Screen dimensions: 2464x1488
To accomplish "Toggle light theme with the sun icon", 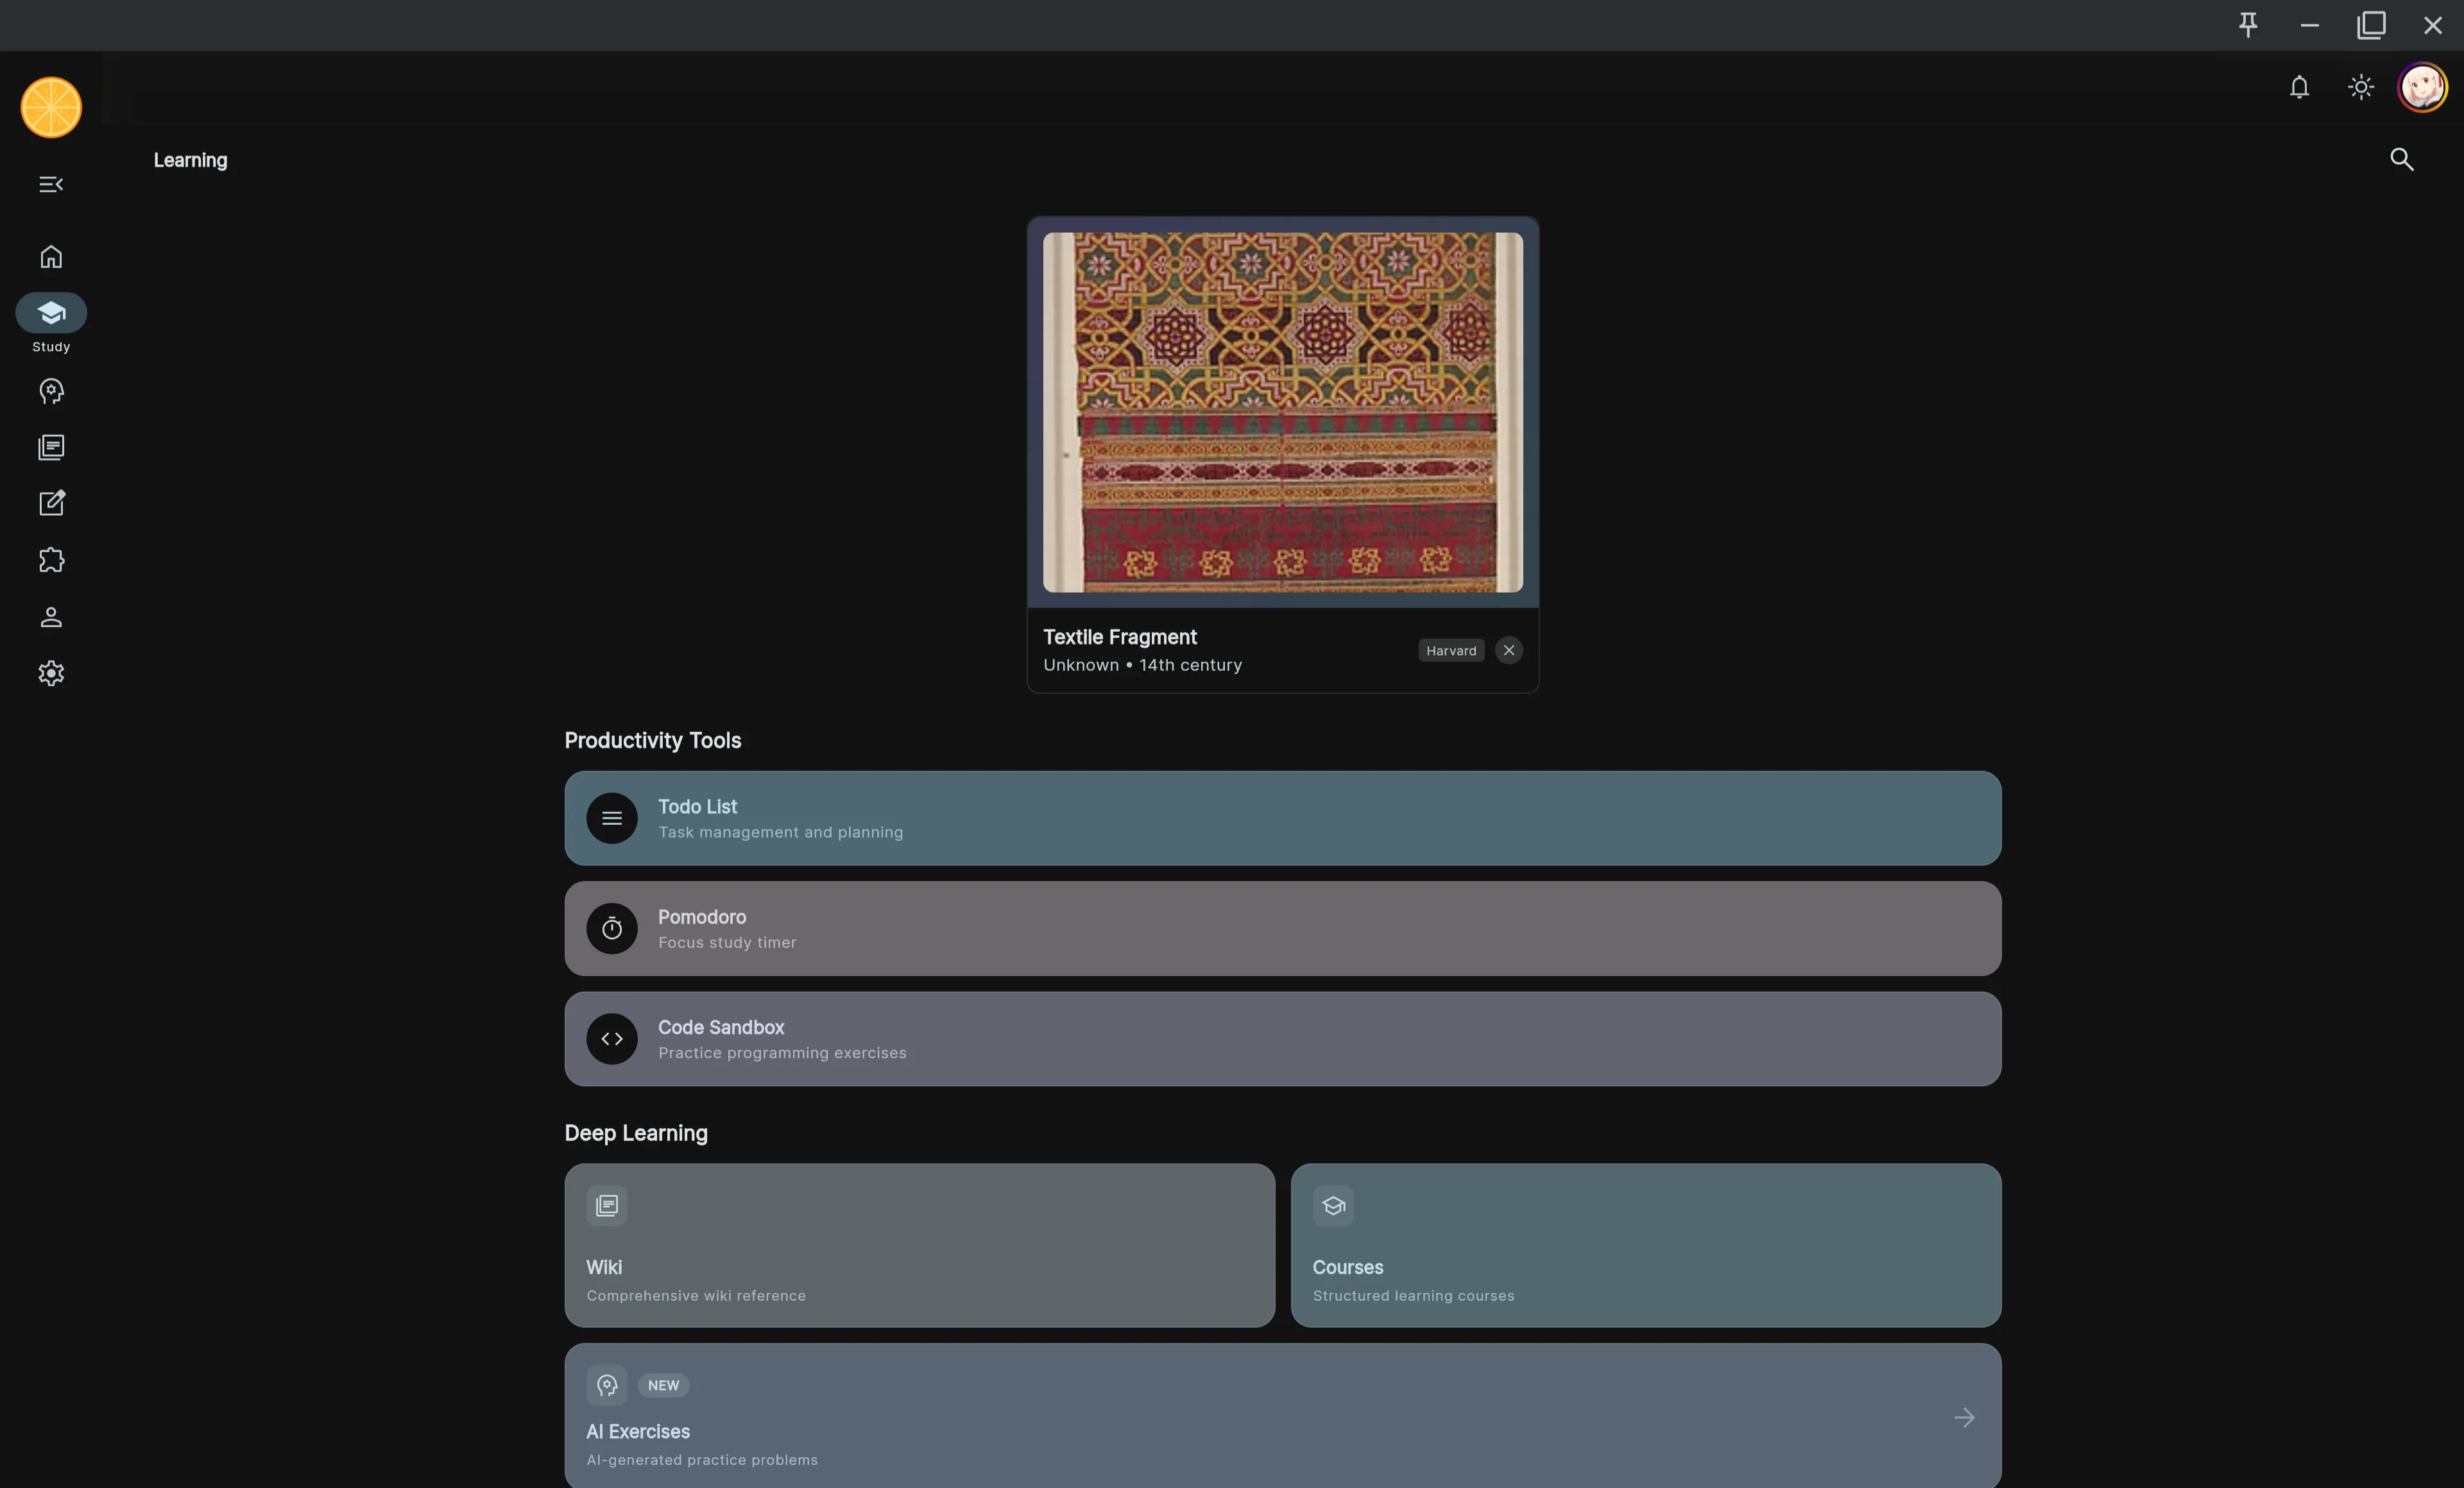I will tap(2360, 87).
